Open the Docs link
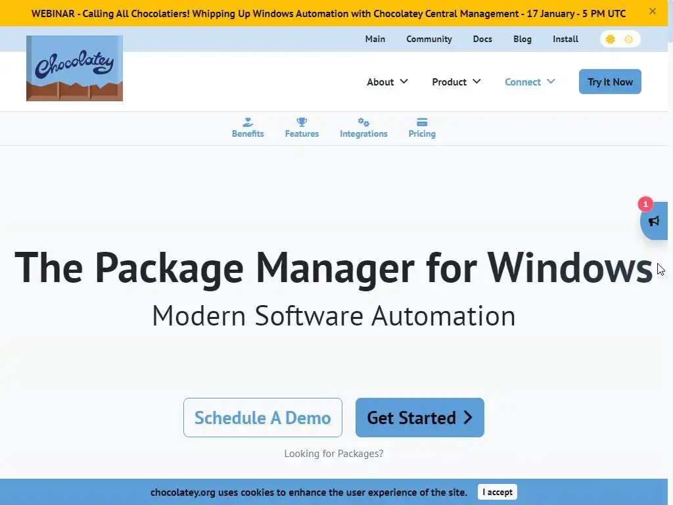Viewport: 673px width, 505px height. tap(482, 39)
